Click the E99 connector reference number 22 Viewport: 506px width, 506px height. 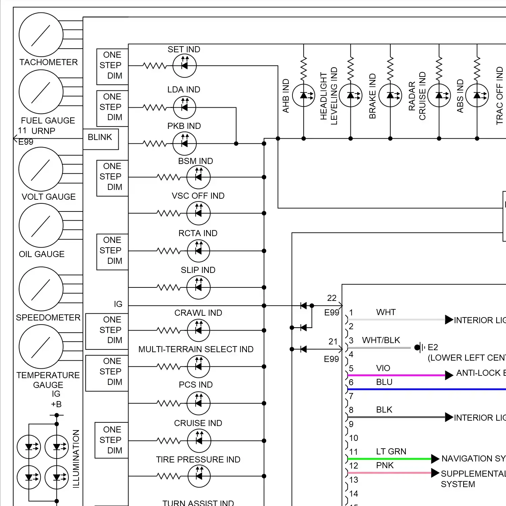[x=332, y=298]
